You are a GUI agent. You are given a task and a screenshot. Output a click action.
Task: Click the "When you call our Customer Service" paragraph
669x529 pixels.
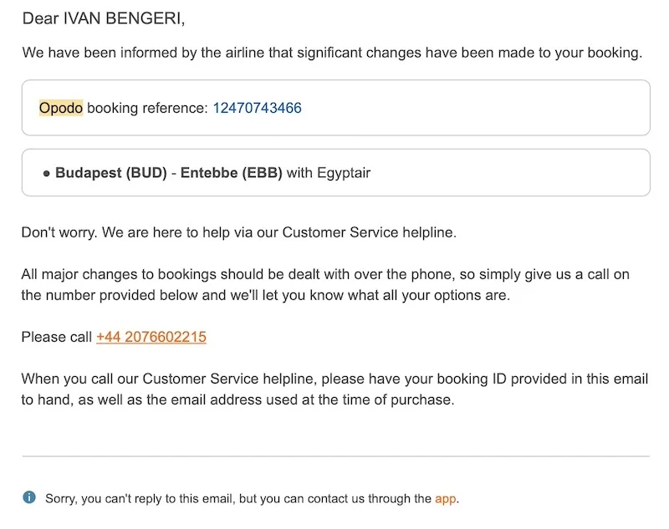(334, 389)
